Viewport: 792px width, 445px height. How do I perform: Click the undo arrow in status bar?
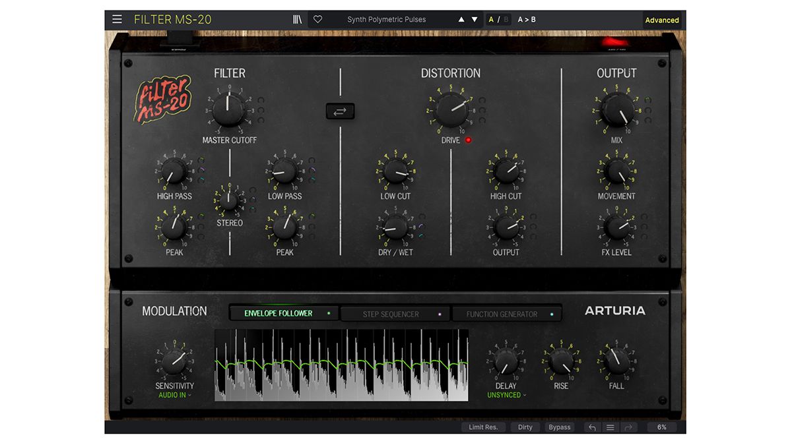[x=592, y=427]
